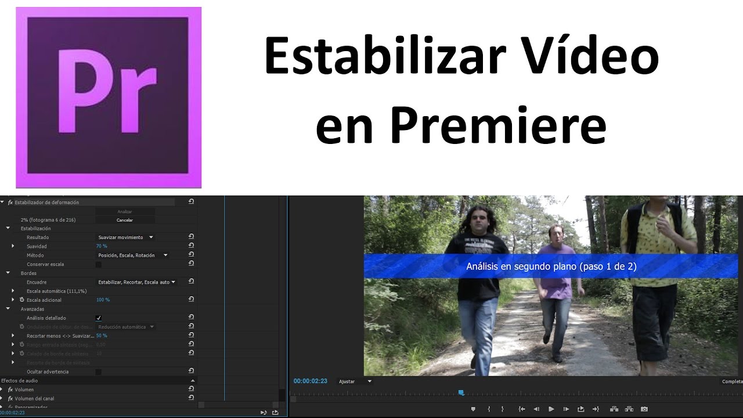This screenshot has width=743, height=418.
Task: Play the video in the Program monitor
Action: tap(551, 409)
